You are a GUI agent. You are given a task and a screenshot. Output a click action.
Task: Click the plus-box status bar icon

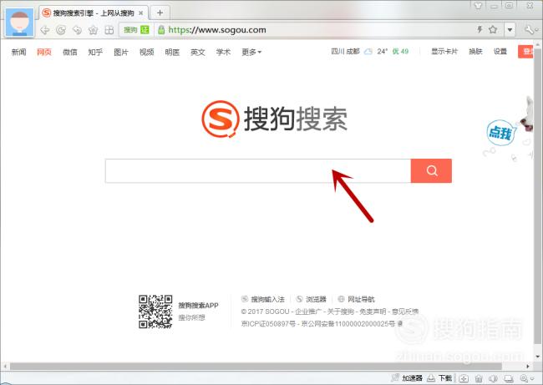[464, 378]
